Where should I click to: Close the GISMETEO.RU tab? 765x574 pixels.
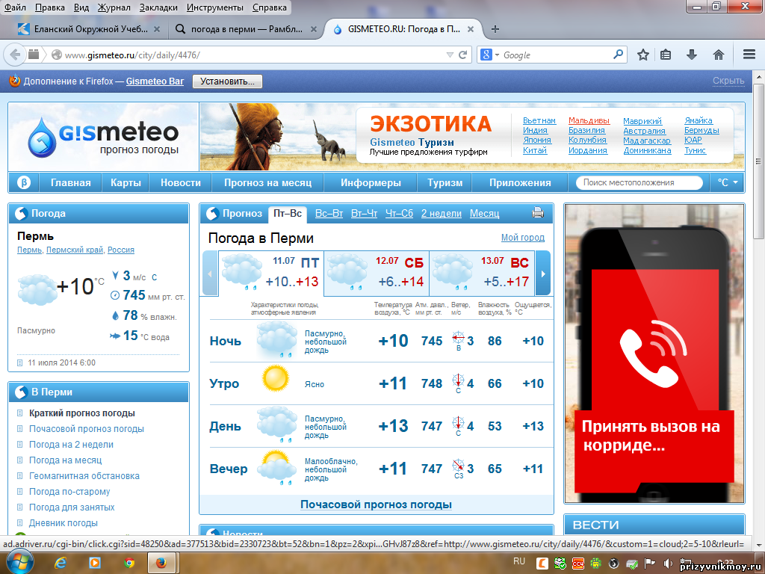coord(471,29)
